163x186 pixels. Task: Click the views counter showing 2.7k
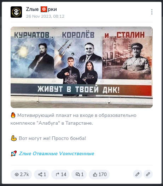[22, 174]
